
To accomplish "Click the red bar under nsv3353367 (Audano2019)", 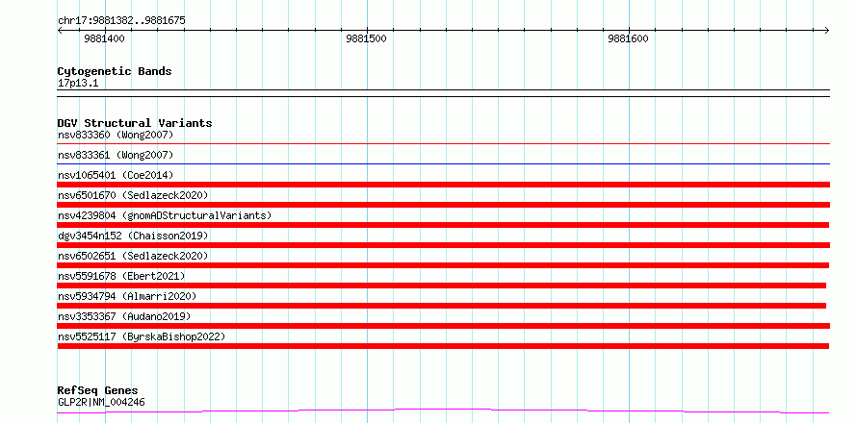I will 443,326.
